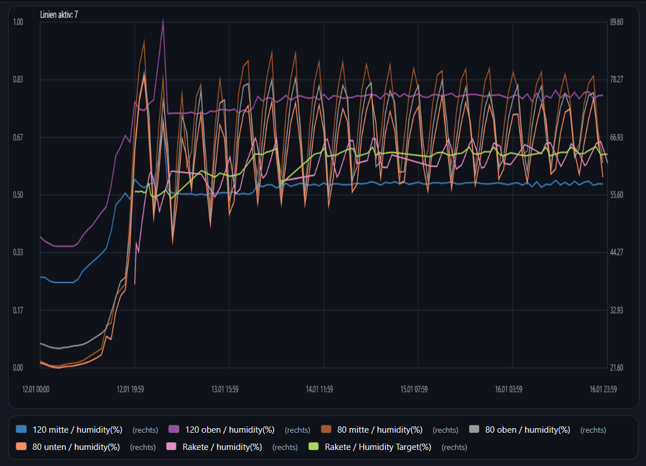Hide the '80 oben / humidity(%)' series
The image size is (646, 466).
pyautogui.click(x=527, y=429)
